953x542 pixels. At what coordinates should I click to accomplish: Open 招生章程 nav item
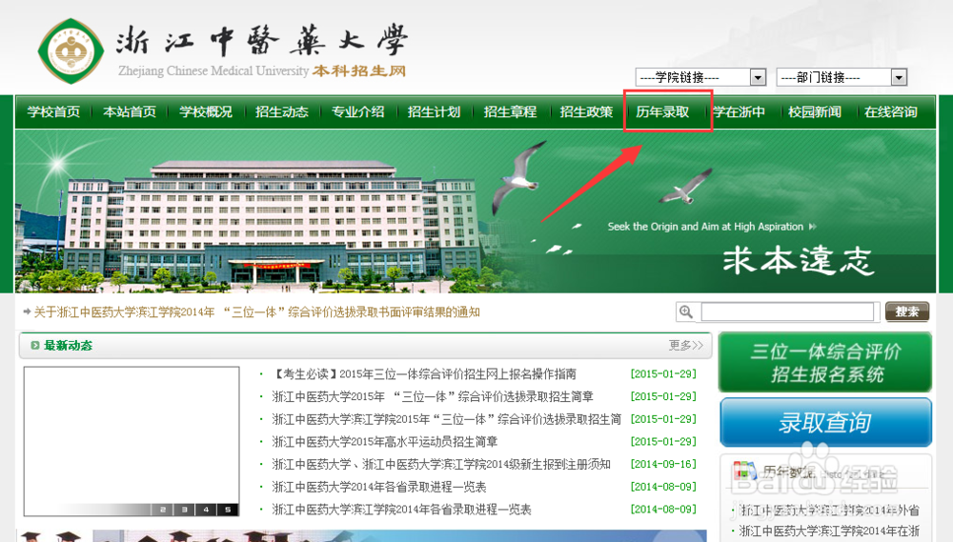(510, 111)
